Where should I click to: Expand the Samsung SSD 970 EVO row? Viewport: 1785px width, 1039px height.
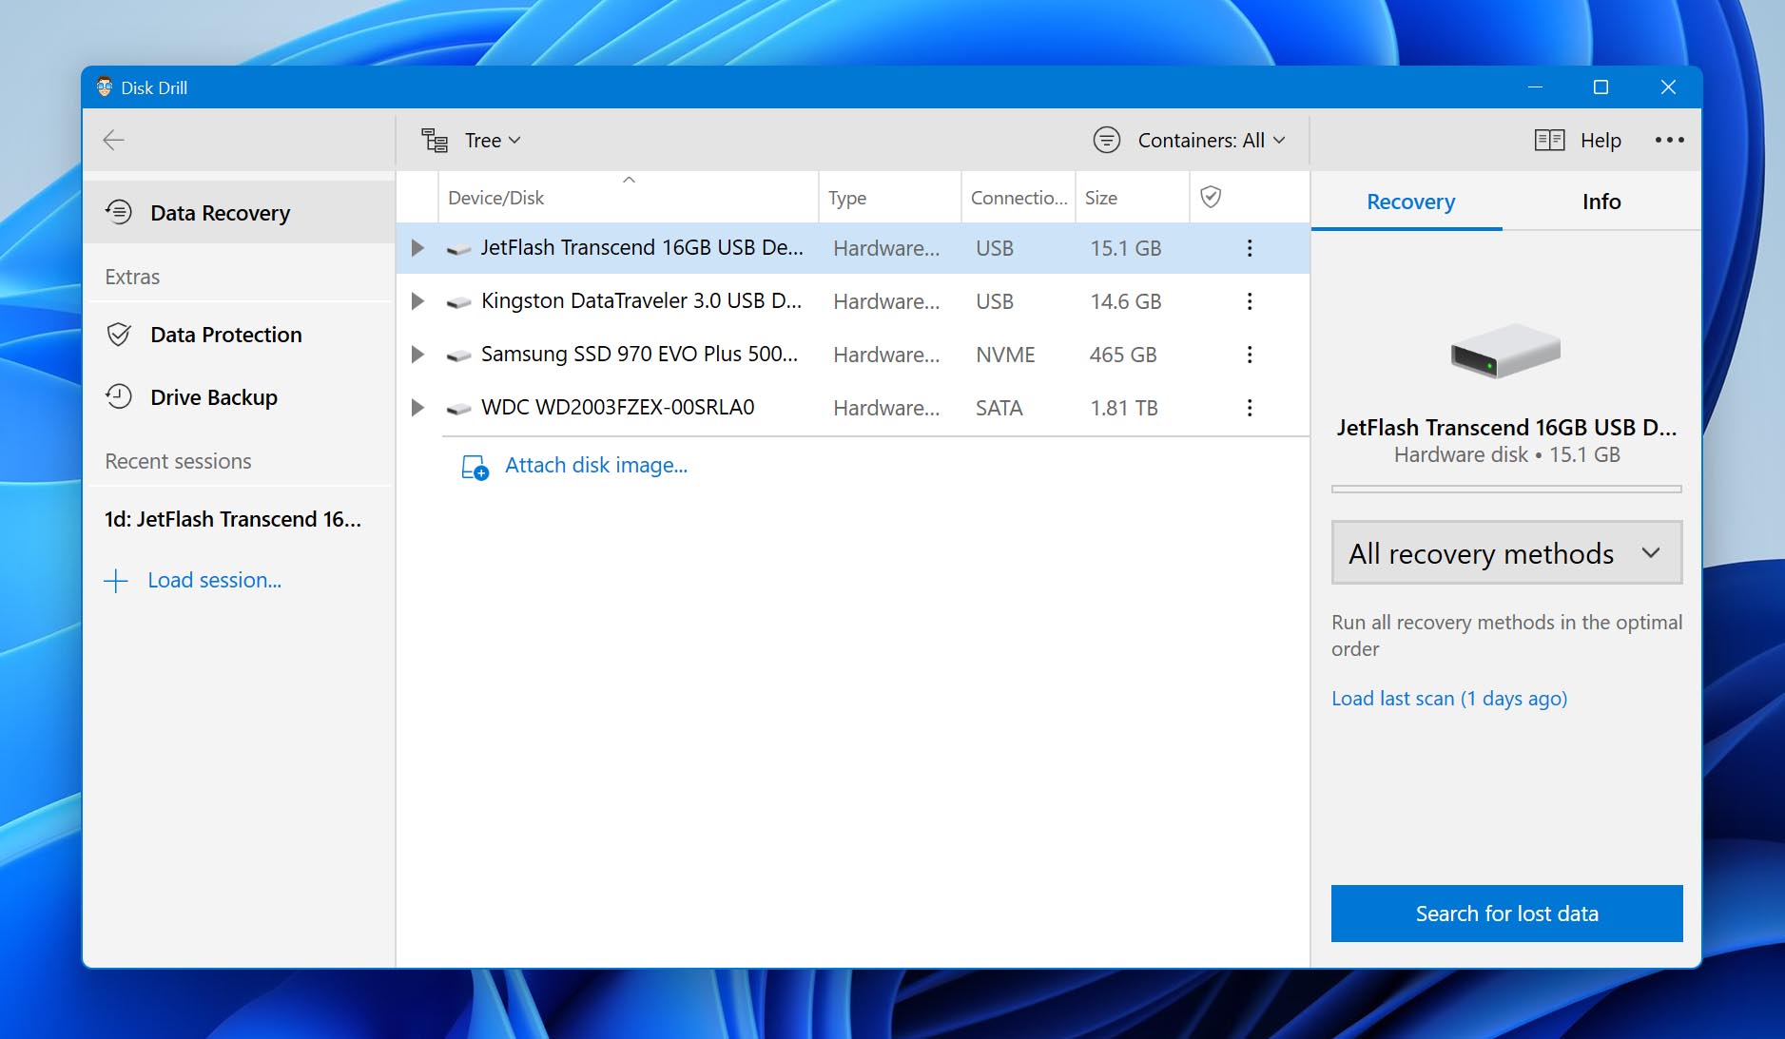[417, 355]
